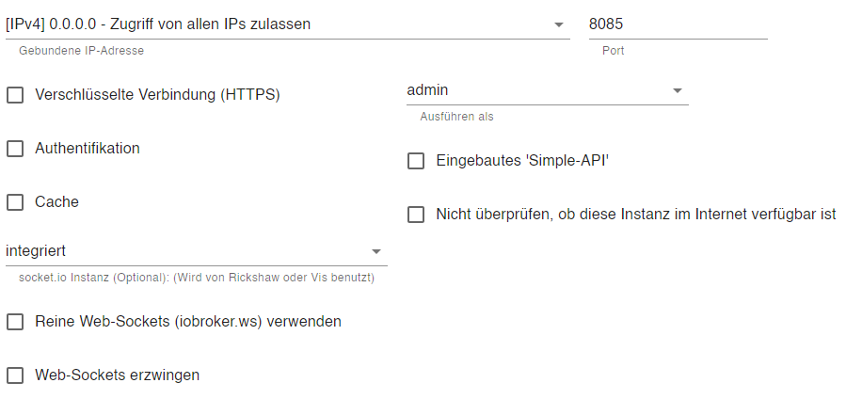Check Eingebautes 'Simple-API' option
The image size is (862, 415).
click(416, 161)
